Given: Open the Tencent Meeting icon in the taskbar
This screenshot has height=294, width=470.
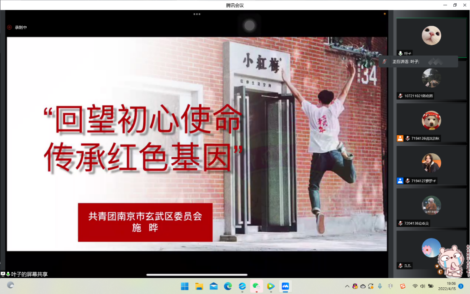Looking at the screenshot, I should [x=286, y=286].
